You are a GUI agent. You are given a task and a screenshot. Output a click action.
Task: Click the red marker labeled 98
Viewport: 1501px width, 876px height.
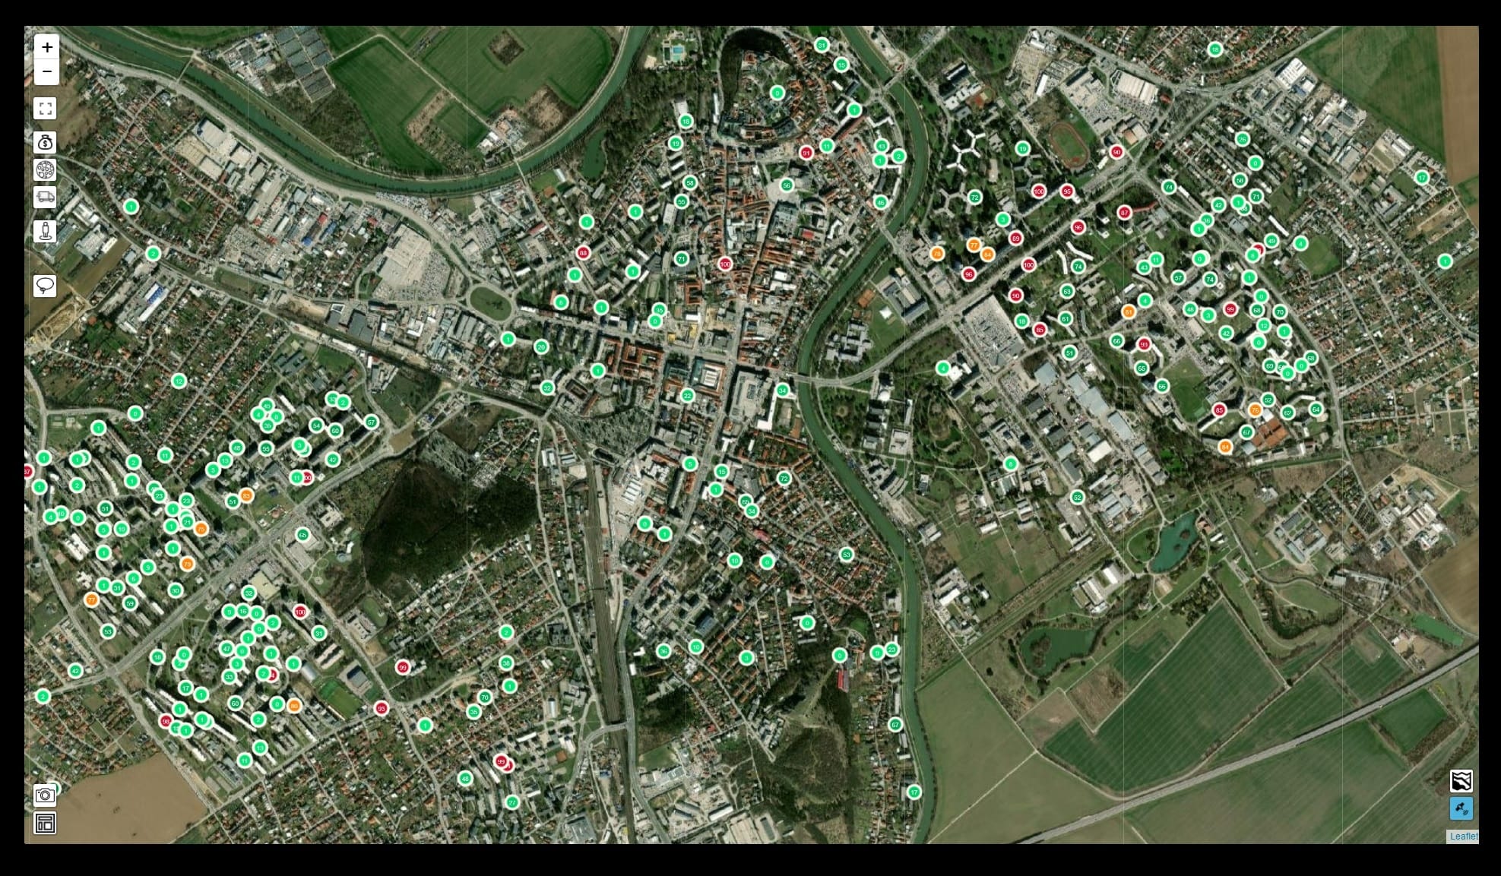166,721
